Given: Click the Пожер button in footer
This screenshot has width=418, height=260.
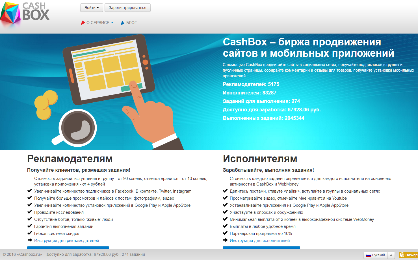Looking at the screenshot, I should coord(408,255).
